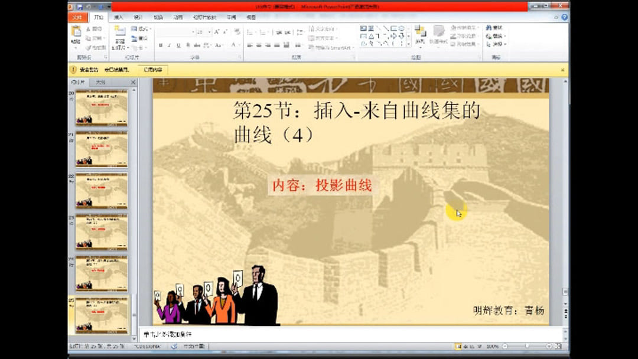This screenshot has width=638, height=359.
Task: Apply underline formatting from the Font group
Action: (179, 45)
